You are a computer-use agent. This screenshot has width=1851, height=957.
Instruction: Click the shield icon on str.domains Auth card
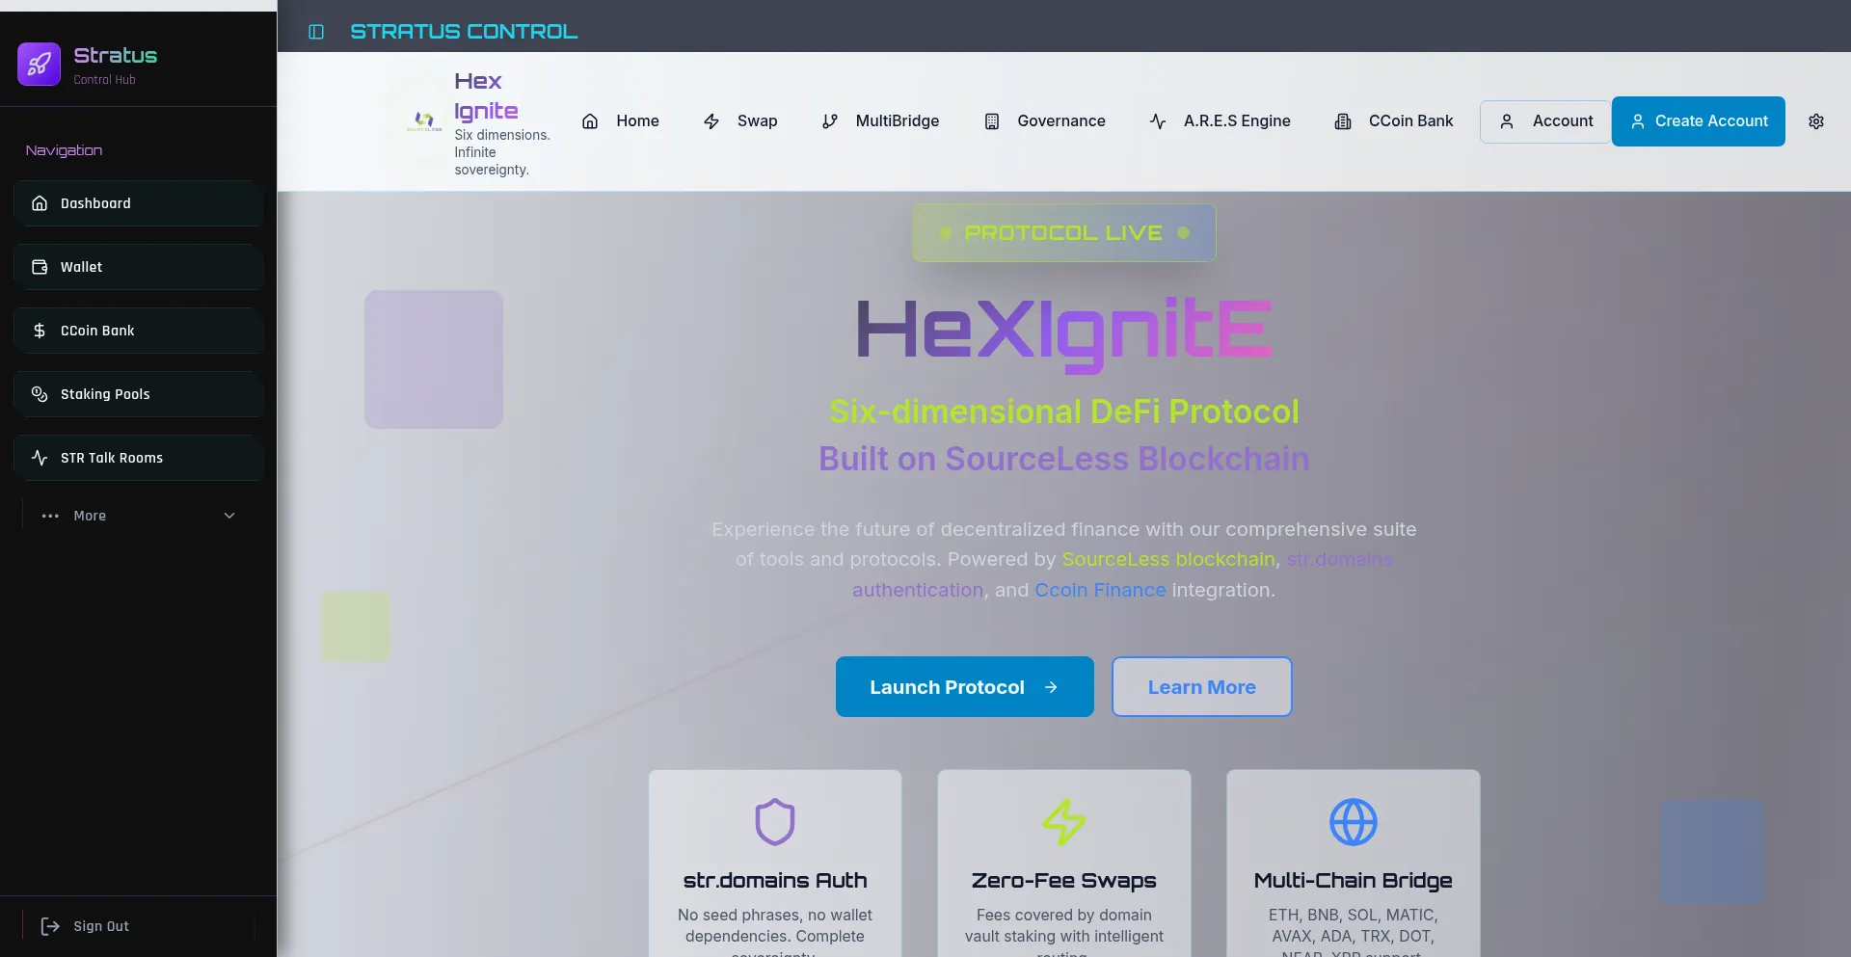click(775, 822)
